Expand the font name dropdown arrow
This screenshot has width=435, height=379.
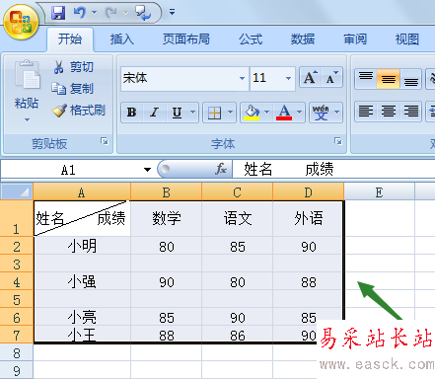[243, 78]
